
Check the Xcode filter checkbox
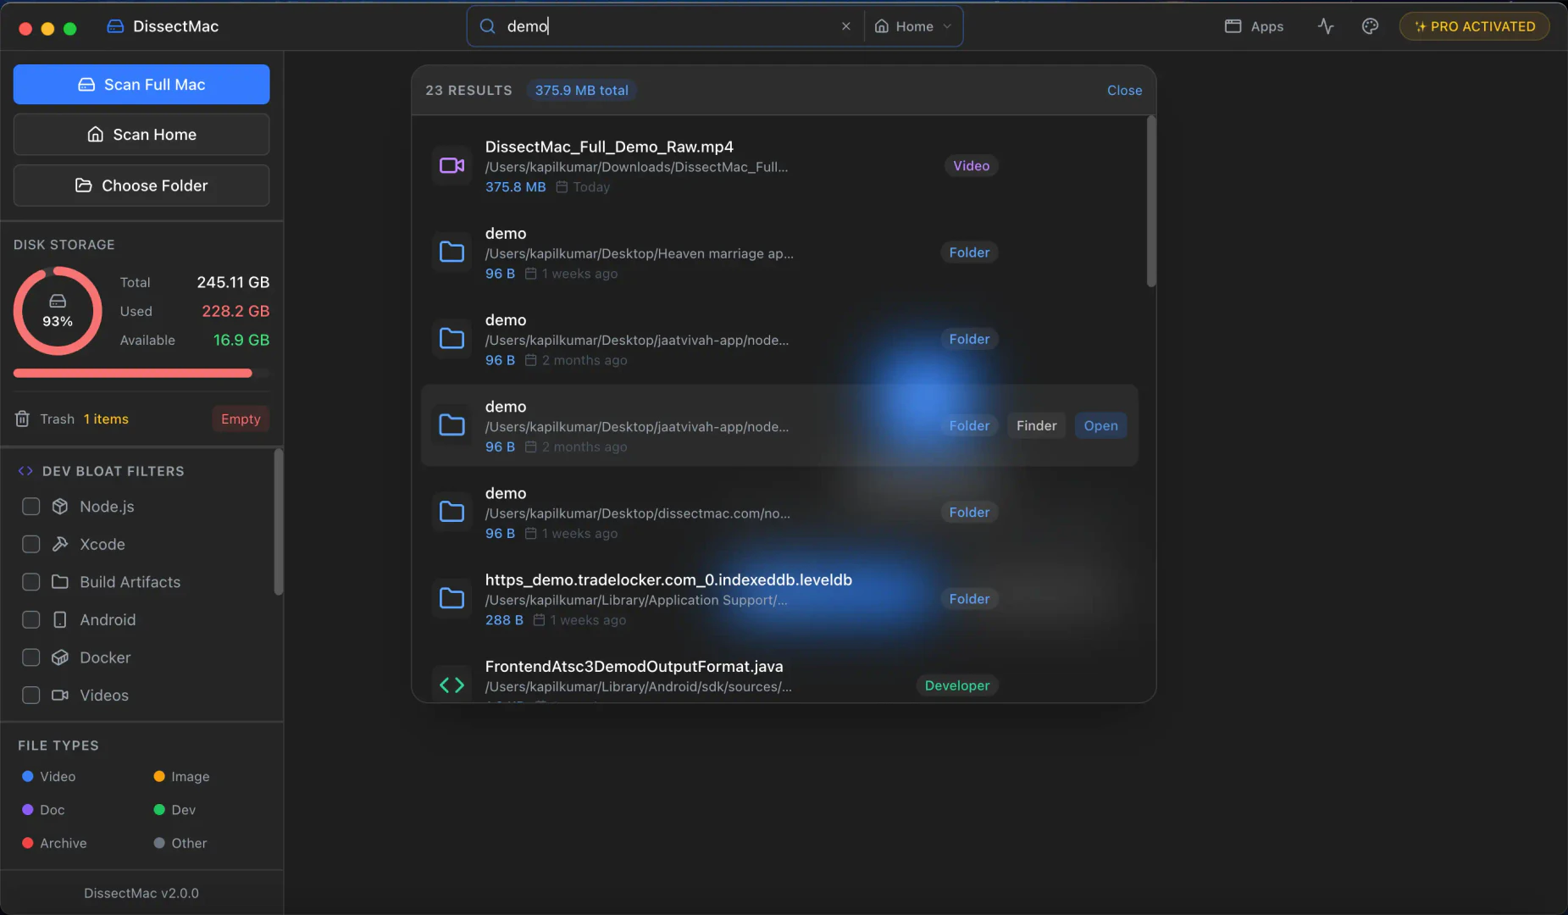pyautogui.click(x=31, y=544)
